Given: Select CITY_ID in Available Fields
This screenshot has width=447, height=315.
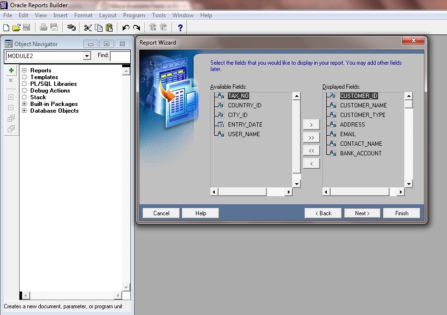Looking at the screenshot, I should (238, 115).
